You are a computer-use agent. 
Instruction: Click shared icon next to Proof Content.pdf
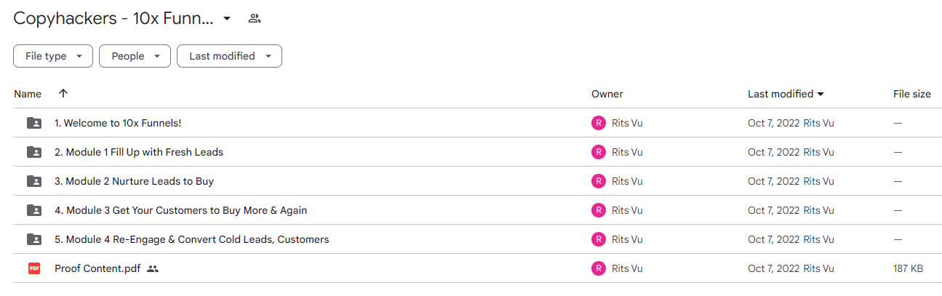point(153,268)
